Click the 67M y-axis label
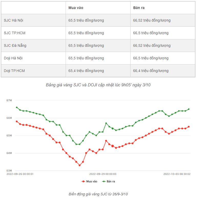Image resolution: width=197 pixels, height=200 pixels. (9, 100)
